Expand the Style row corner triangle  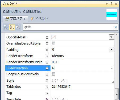113,82
